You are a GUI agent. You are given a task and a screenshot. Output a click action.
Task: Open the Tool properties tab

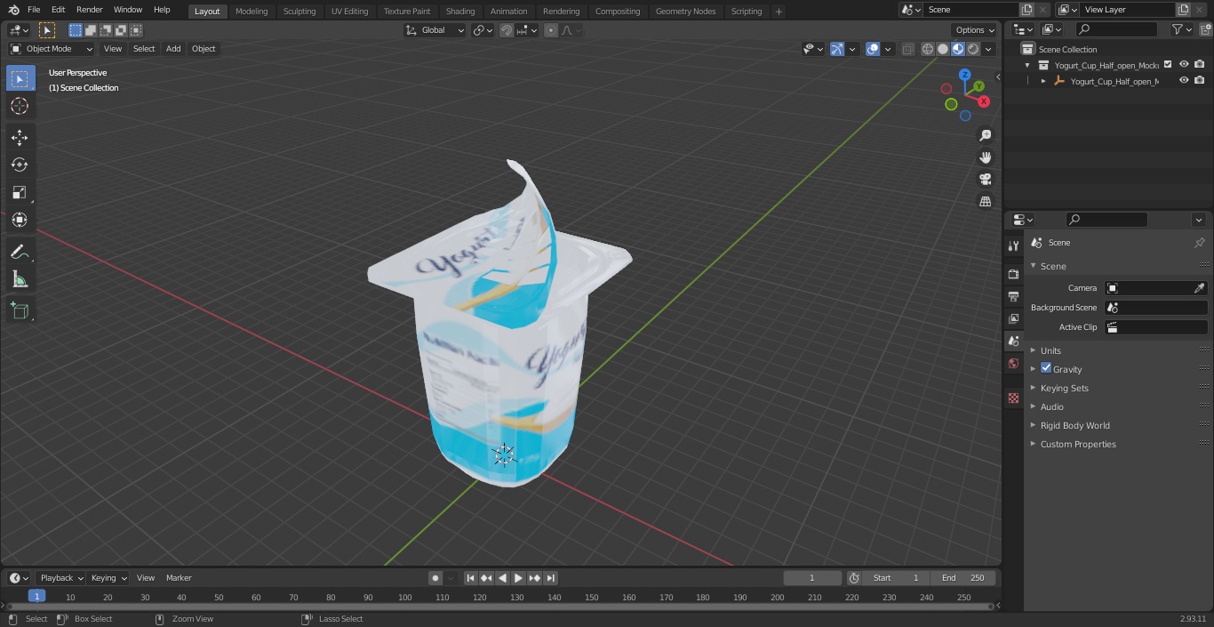(x=1013, y=246)
